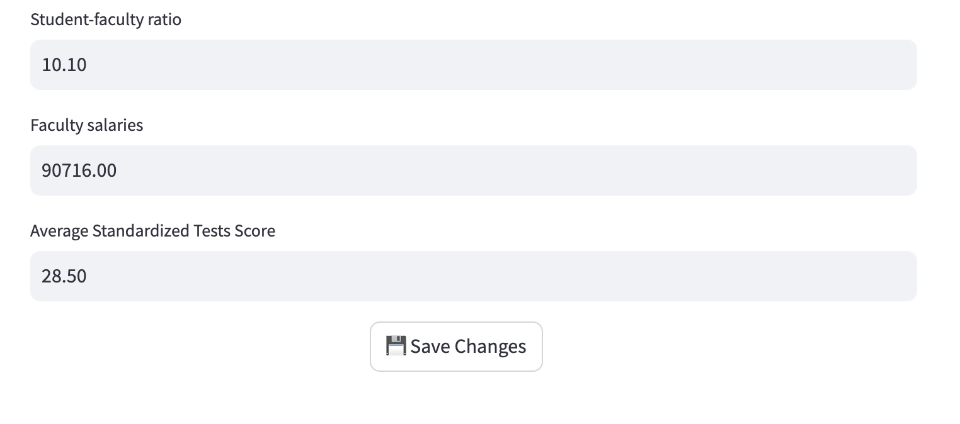Click the word Save beside the disk icon
This screenshot has height=424, width=960.
pos(430,346)
